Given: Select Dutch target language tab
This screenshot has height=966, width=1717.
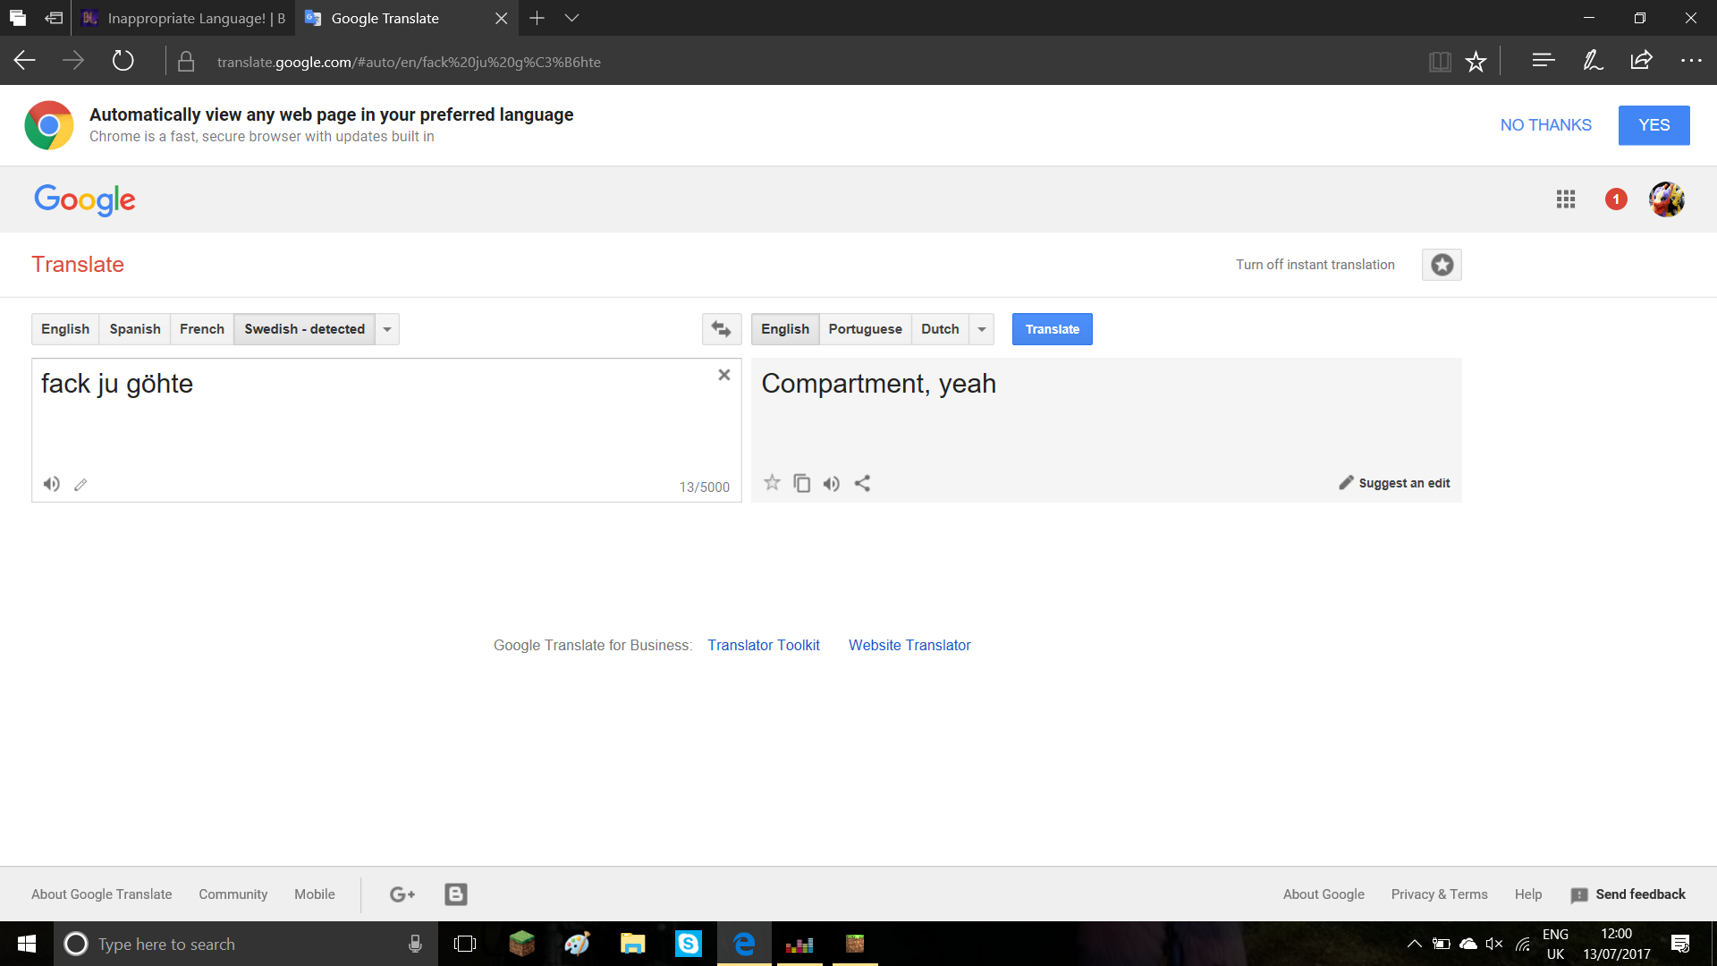Looking at the screenshot, I should click(940, 329).
